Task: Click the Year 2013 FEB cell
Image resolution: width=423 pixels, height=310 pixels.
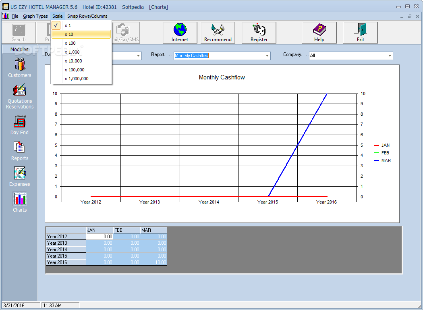Action: 126,243
